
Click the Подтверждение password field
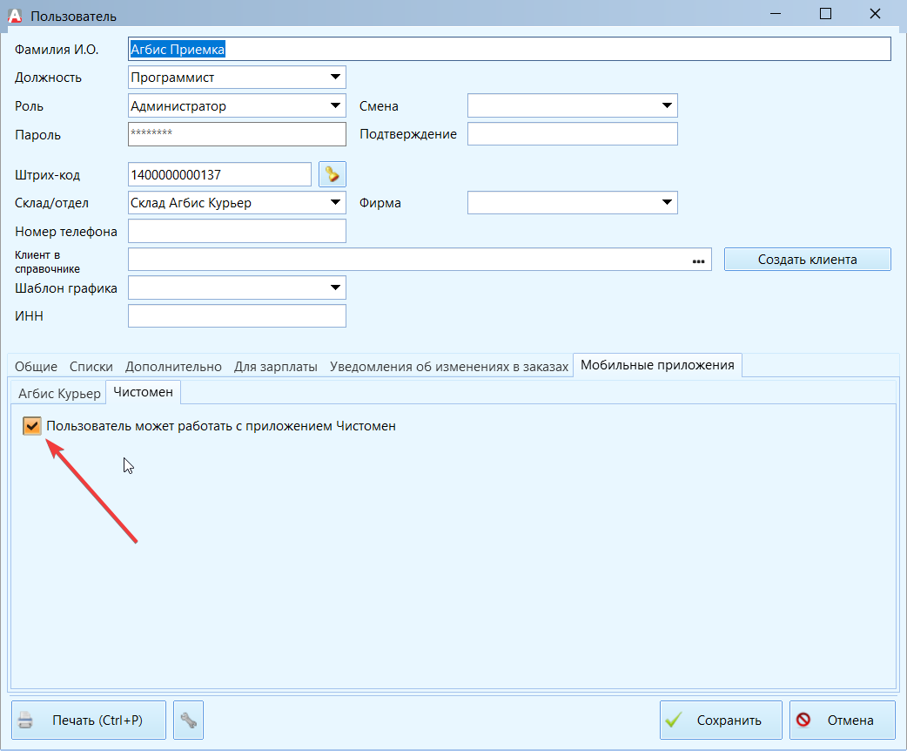point(572,134)
